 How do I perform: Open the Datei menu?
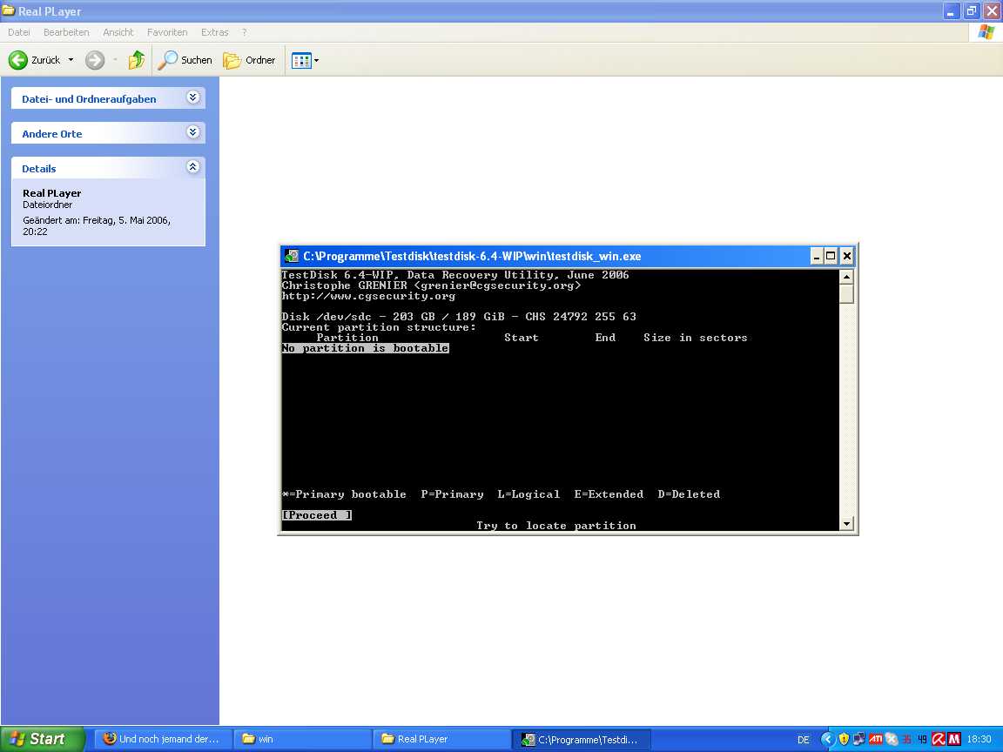(x=19, y=32)
